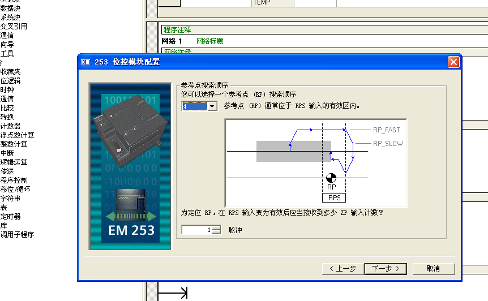Screen dimensions: 488x301
Task: Select 收藏夹 instruction folder
Action: 10,71
